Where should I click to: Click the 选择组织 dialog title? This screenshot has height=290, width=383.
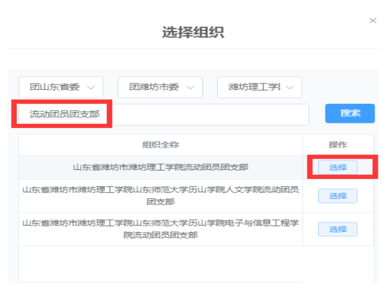pyautogui.click(x=193, y=33)
